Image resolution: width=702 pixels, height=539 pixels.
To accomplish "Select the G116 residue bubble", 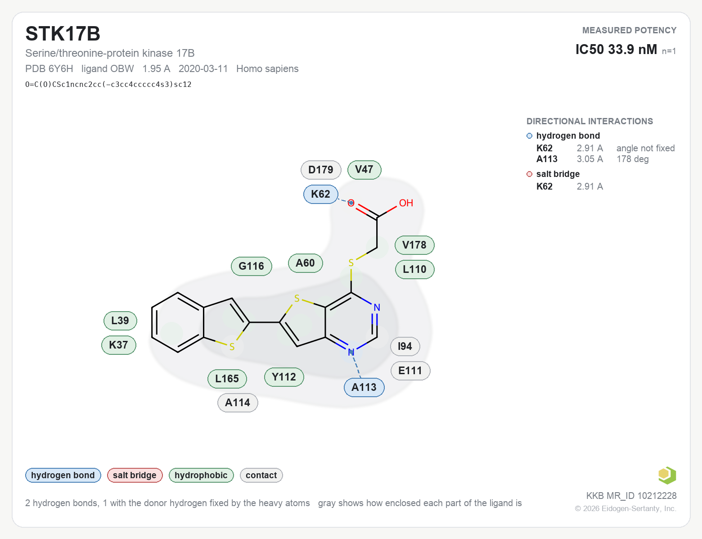I will coord(252,266).
